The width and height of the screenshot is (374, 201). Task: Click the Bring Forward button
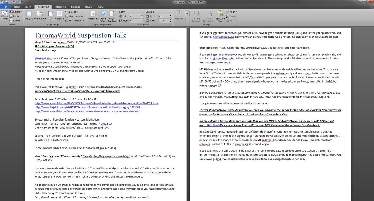[197, 16]
